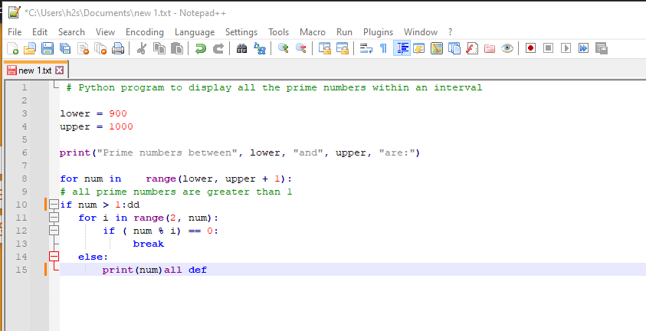The image size is (646, 331).
Task: Toggle the highlighted Indent Guide icon
Action: [402, 48]
